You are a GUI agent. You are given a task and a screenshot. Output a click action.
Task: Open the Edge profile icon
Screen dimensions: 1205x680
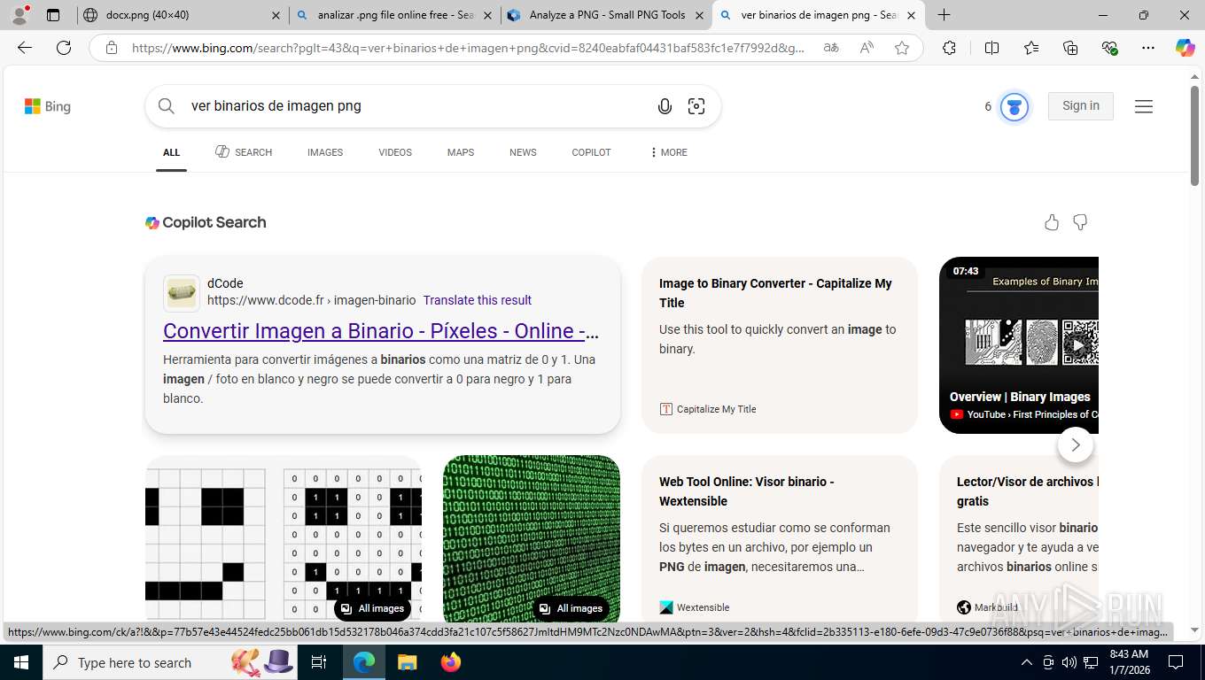pos(19,15)
